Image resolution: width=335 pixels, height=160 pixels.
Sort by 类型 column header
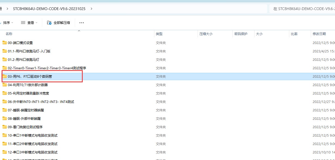point(159,34)
